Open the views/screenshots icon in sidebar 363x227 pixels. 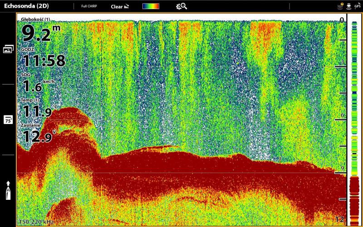[x=8, y=49]
